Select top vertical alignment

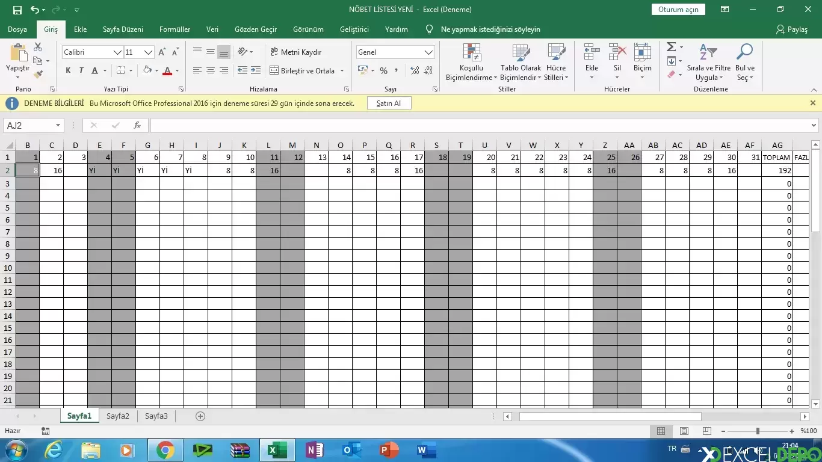(x=197, y=52)
